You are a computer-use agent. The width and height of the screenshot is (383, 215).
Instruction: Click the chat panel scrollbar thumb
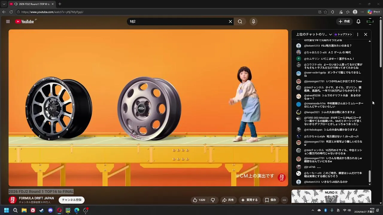370,176
